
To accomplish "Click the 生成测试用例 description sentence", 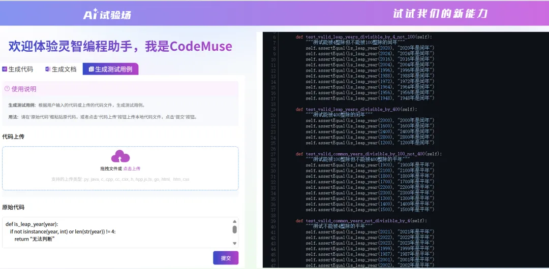I will [x=77, y=105].
